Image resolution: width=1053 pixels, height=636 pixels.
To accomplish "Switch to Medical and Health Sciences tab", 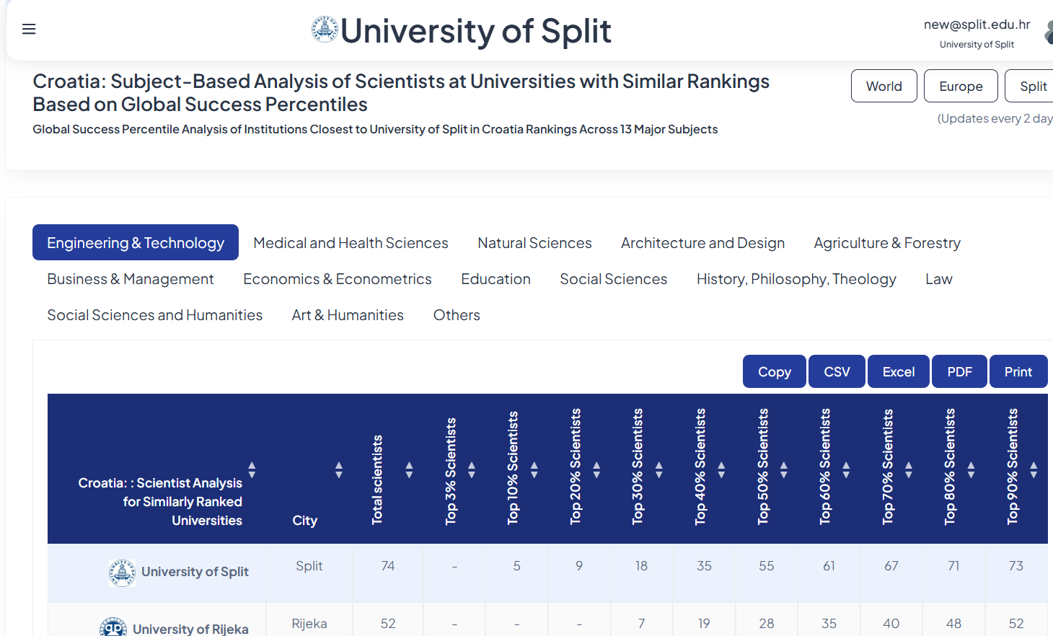I will pyautogui.click(x=351, y=243).
